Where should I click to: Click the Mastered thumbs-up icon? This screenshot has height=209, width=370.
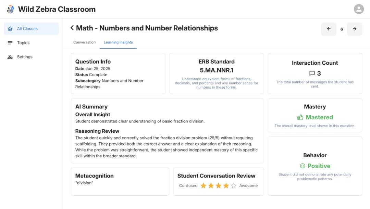[300, 117]
